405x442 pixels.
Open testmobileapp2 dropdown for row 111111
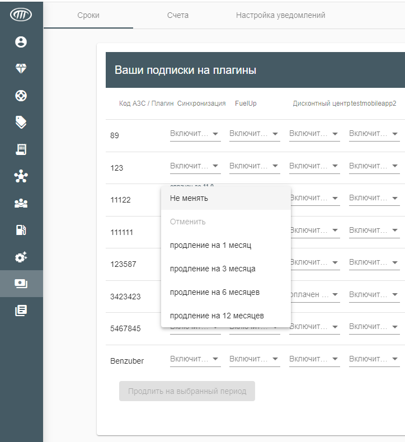tap(374, 231)
